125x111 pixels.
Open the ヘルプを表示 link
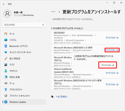click(x=61, y=97)
